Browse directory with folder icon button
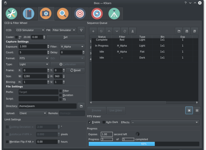Viewport: 206px width, 150px height. pos(81,106)
